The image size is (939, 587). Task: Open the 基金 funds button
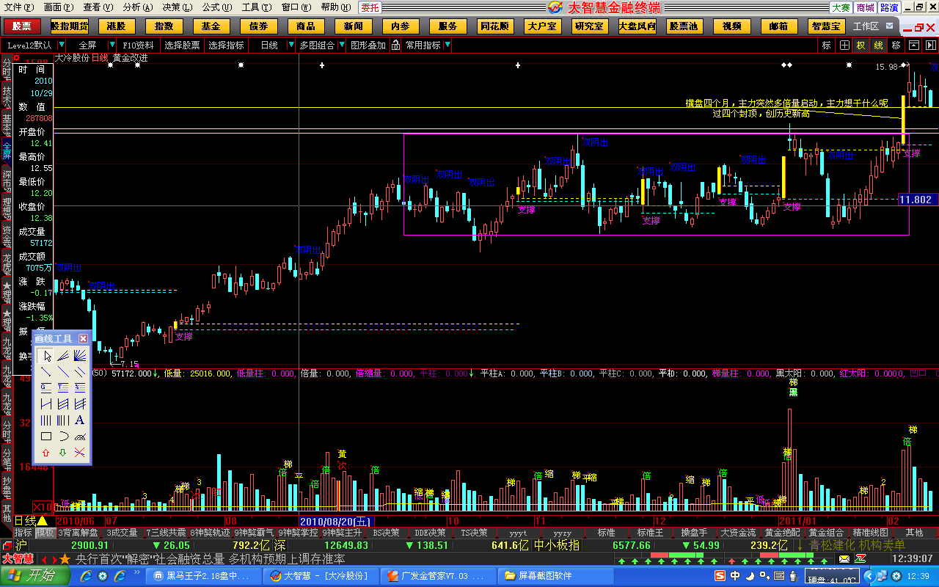(x=211, y=26)
